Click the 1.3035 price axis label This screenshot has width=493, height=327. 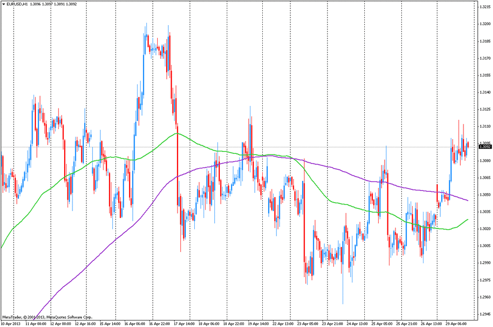[x=485, y=212]
